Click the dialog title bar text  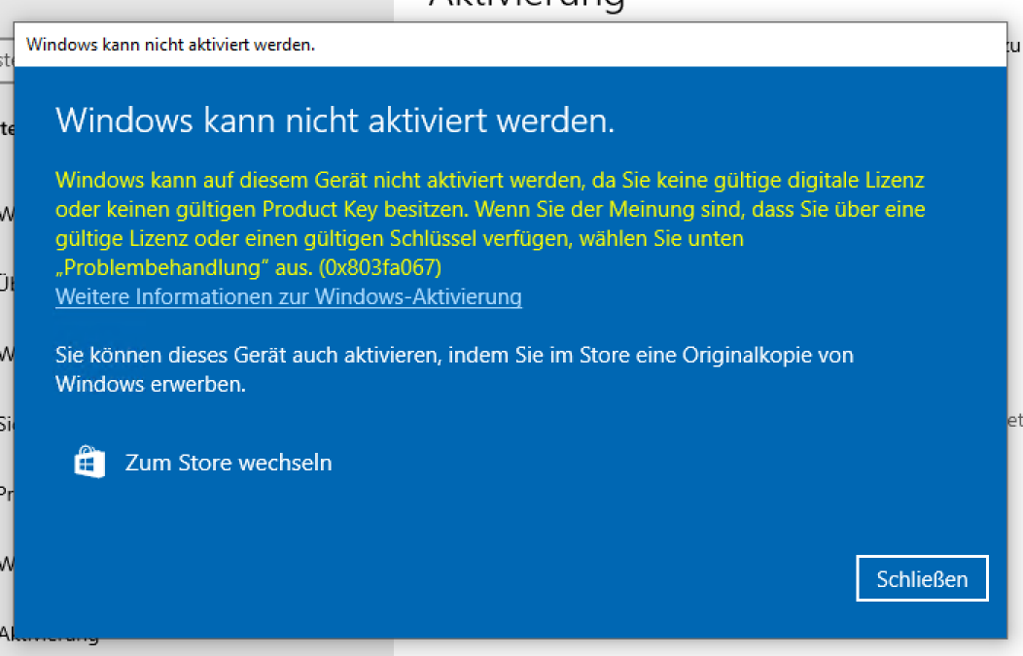(170, 45)
